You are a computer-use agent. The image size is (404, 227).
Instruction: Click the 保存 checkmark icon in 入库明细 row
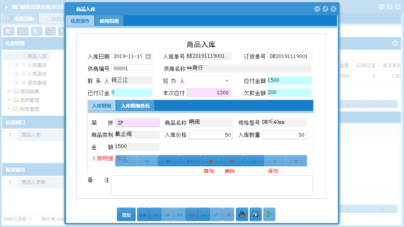(275, 161)
